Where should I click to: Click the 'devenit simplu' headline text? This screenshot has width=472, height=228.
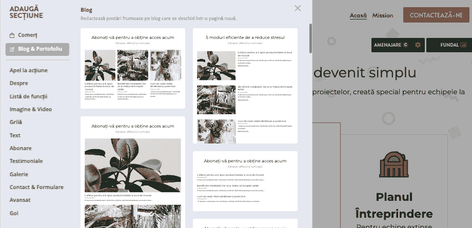pos(365,73)
